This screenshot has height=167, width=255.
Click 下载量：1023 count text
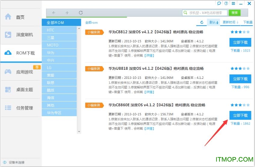click(240, 51)
